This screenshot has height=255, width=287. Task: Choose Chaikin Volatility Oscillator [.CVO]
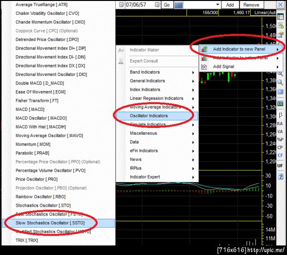pos(47,13)
